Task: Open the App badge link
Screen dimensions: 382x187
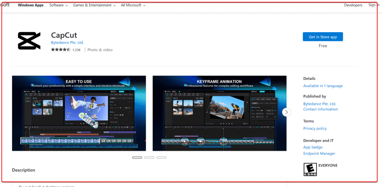Action: tap(313, 147)
